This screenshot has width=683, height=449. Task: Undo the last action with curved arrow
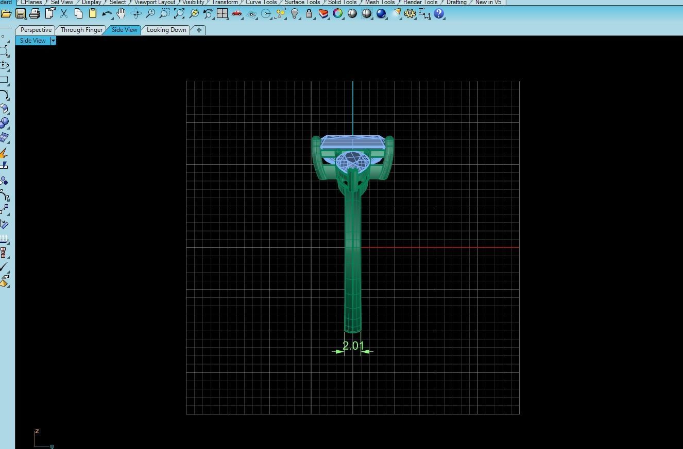tap(107, 14)
